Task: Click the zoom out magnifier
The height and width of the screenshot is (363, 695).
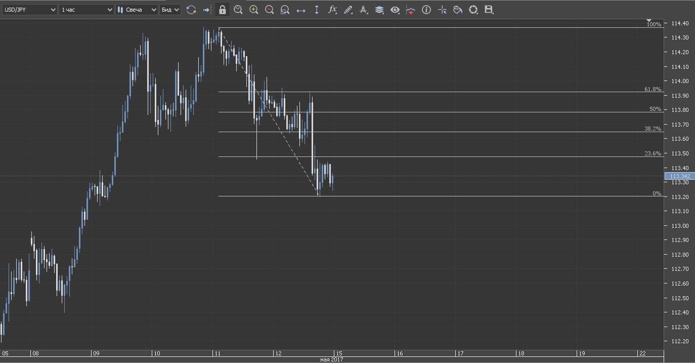Action: point(269,10)
